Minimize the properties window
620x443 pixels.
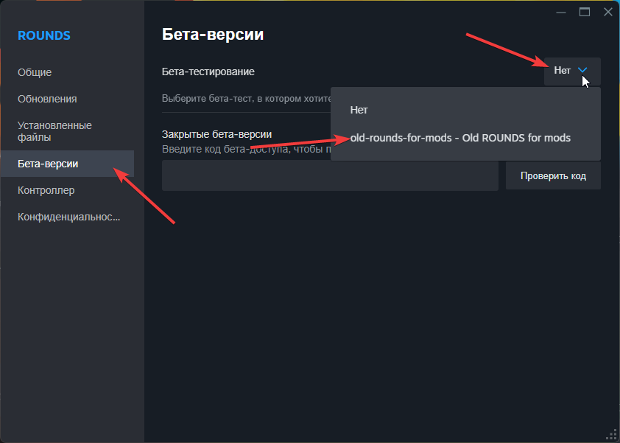pos(560,13)
